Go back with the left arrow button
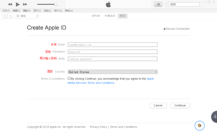This screenshot has height=131, width=217. (5, 16)
